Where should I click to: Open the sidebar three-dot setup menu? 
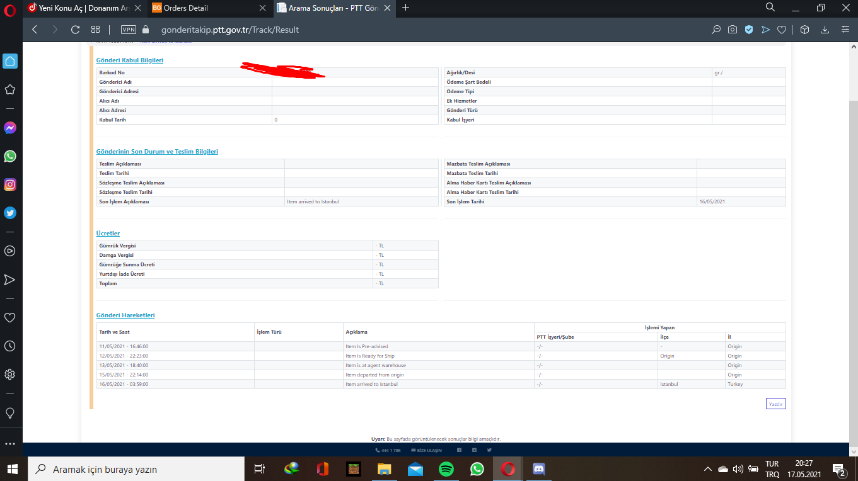(x=10, y=444)
